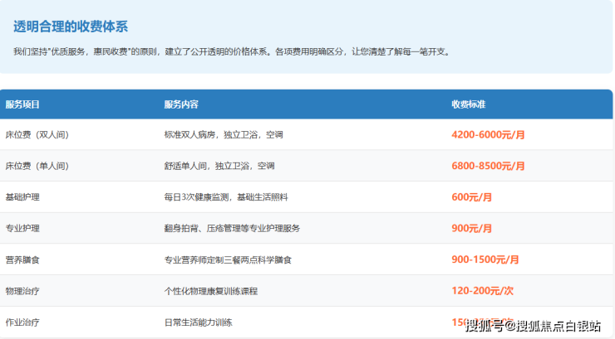Click the 搜狐号@搜狐焦点白银站 watermark
This screenshot has height=339, width=615.
533,324
